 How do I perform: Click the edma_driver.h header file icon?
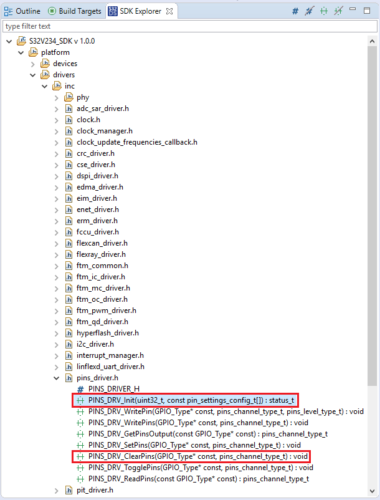tap(69, 187)
